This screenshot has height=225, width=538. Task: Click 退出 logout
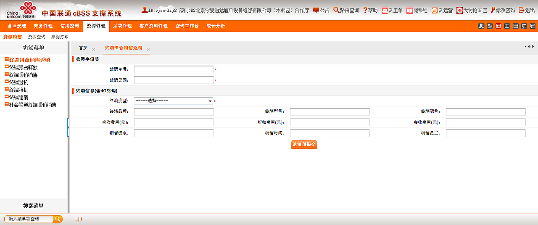[x=527, y=10]
